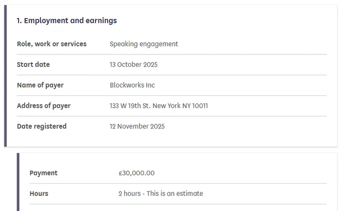Select the '£30,000.00' payment amount
The height and width of the screenshot is (211, 343).
coord(137,173)
